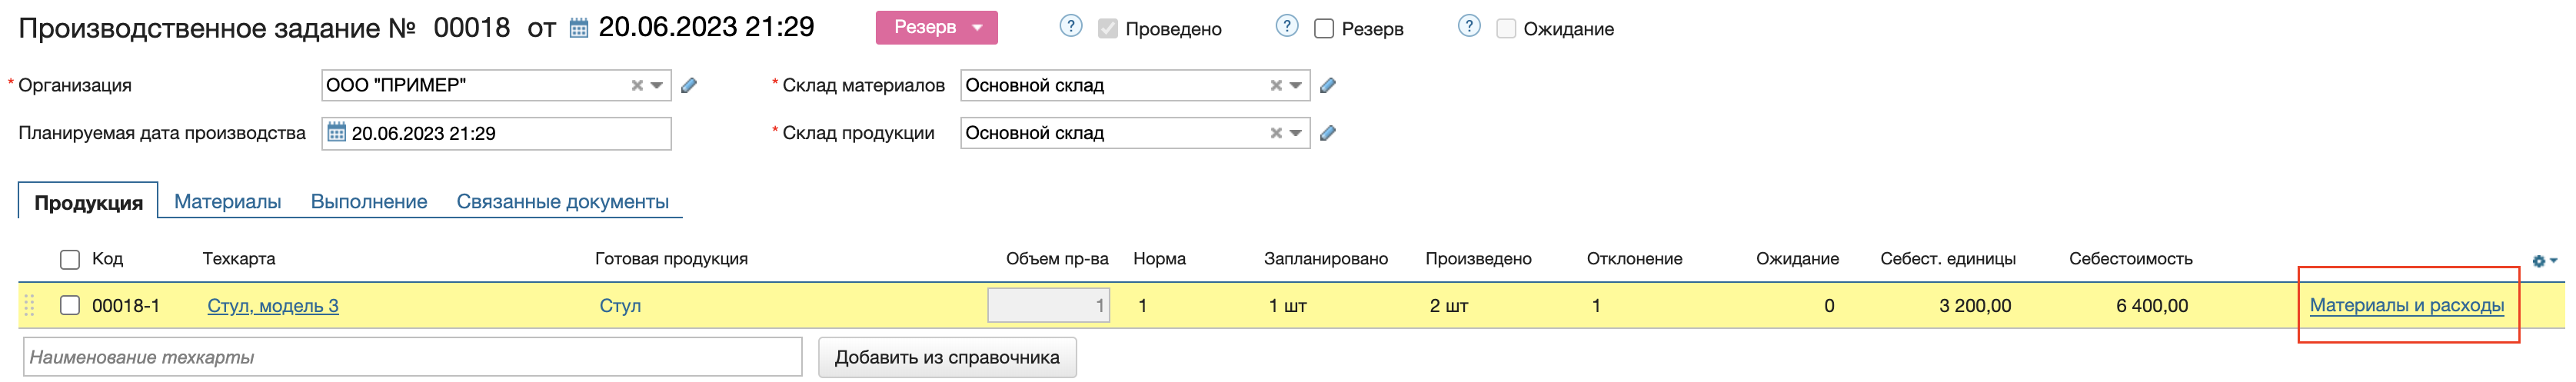This screenshot has height=382, width=2576.
Task: Toggle the Проведено checkbox
Action: pos(1107,29)
